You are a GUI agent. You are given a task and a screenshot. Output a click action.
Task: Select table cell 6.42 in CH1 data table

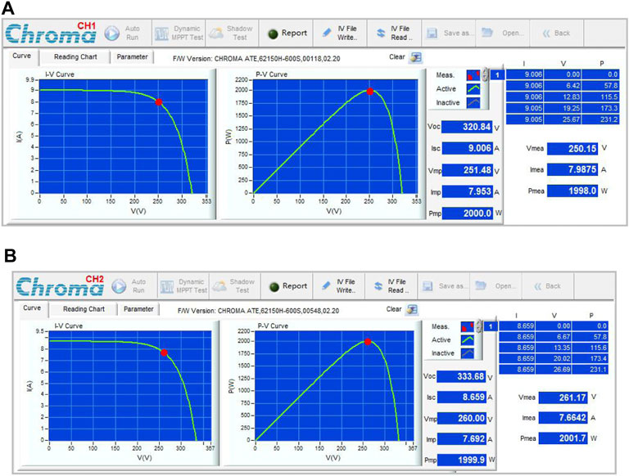(563, 86)
